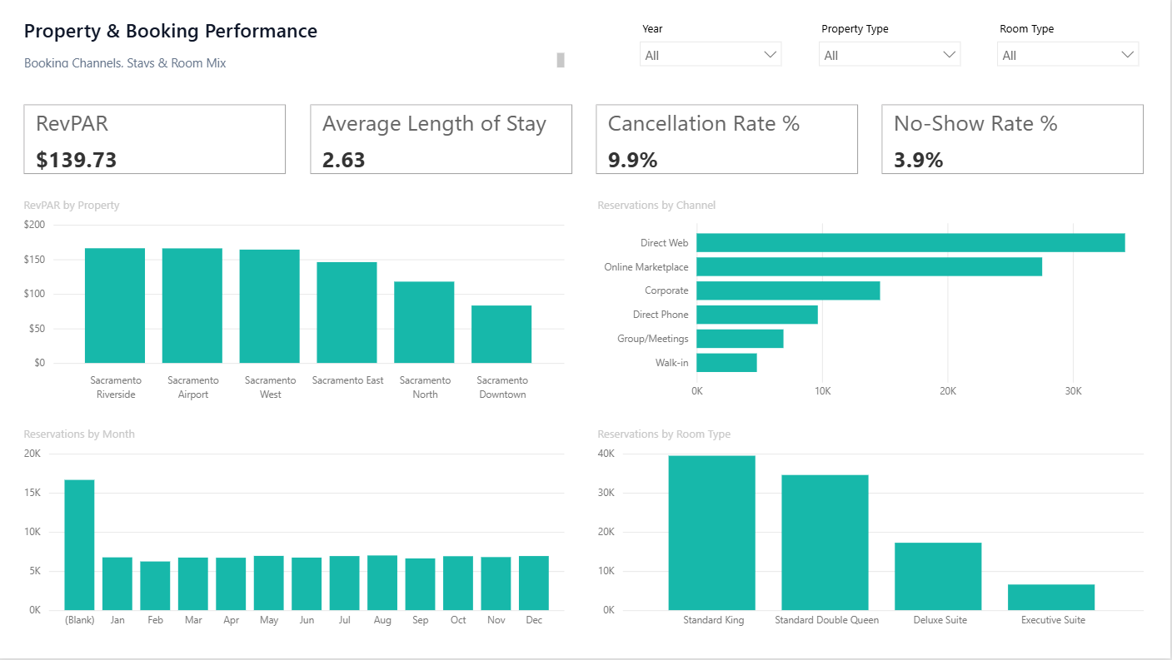Select the Cancellation Rate % card
1172x660 pixels.
click(726, 139)
